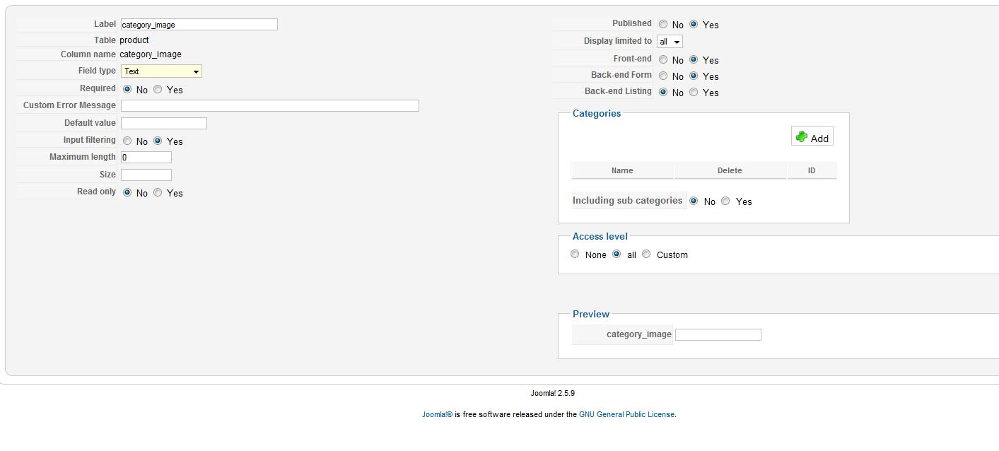This screenshot has height=451, width=999.
Task: Click the Size input field
Action: (x=146, y=175)
